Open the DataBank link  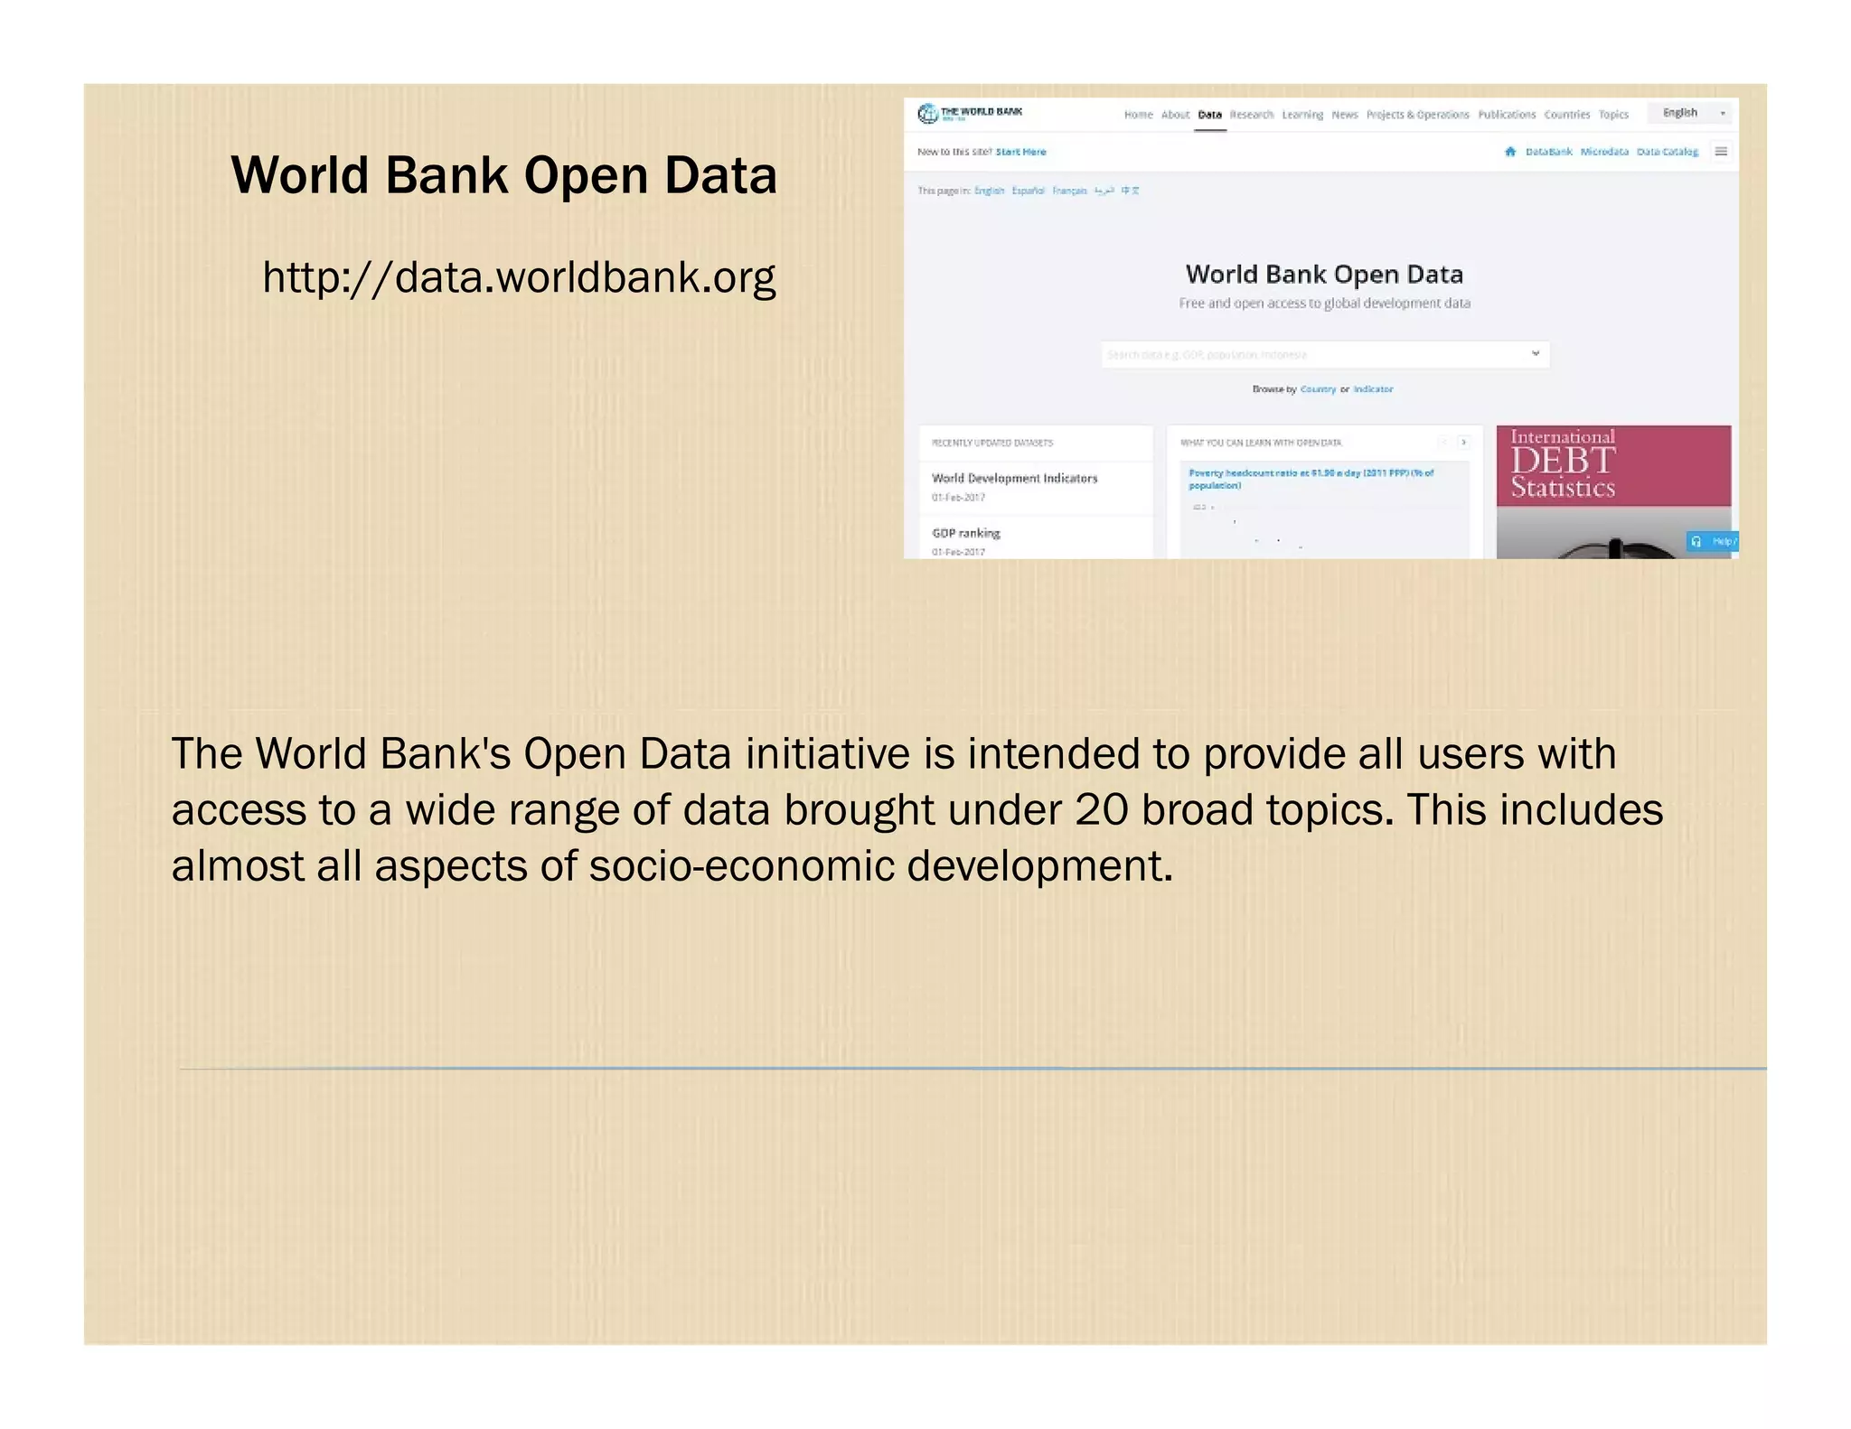[1548, 152]
